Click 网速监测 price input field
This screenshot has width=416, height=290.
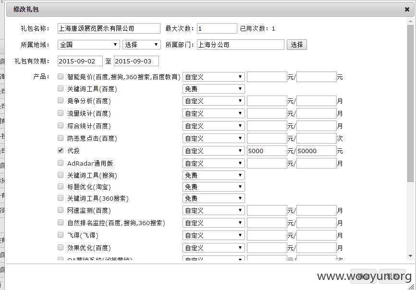pos(267,210)
